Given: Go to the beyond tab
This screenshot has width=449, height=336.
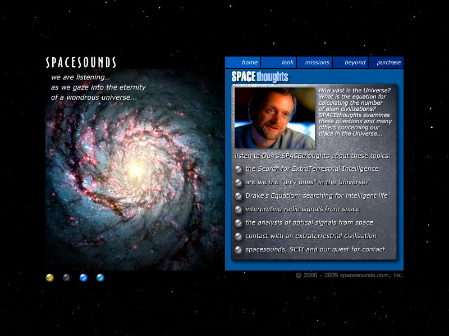Looking at the screenshot, I should click(x=351, y=62).
